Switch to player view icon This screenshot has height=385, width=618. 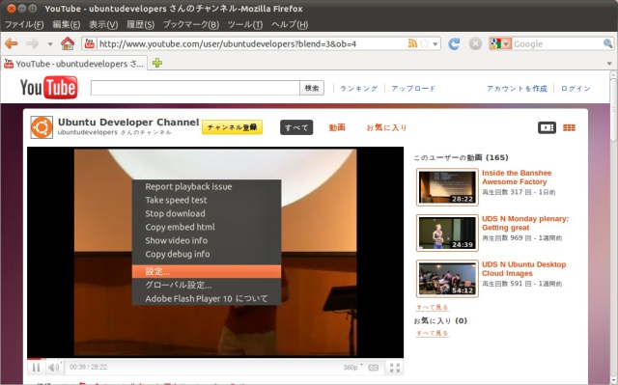[547, 127]
